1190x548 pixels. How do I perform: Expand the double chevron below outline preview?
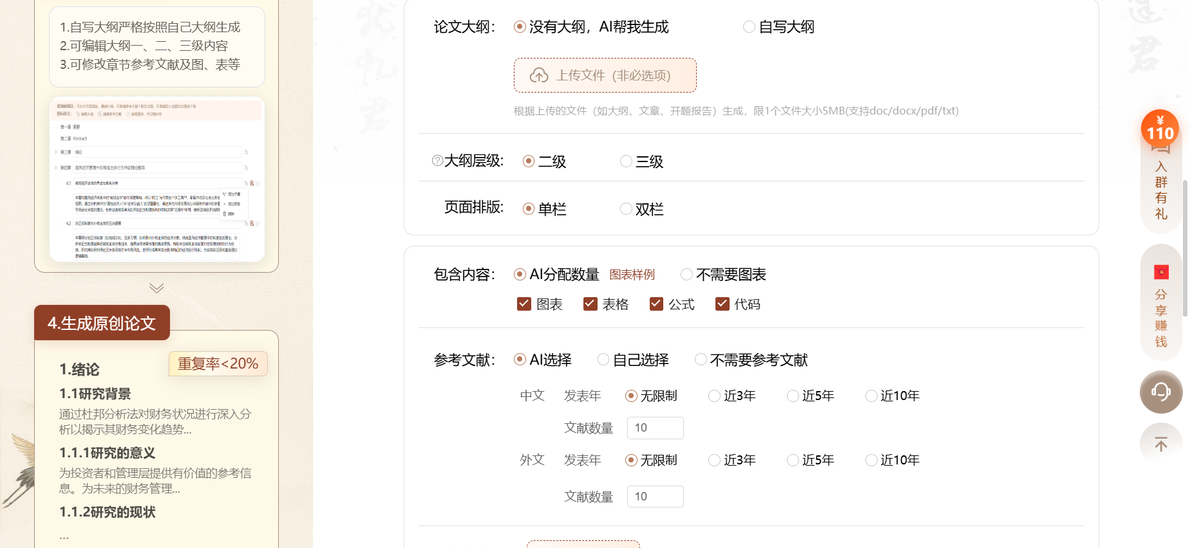pyautogui.click(x=156, y=288)
